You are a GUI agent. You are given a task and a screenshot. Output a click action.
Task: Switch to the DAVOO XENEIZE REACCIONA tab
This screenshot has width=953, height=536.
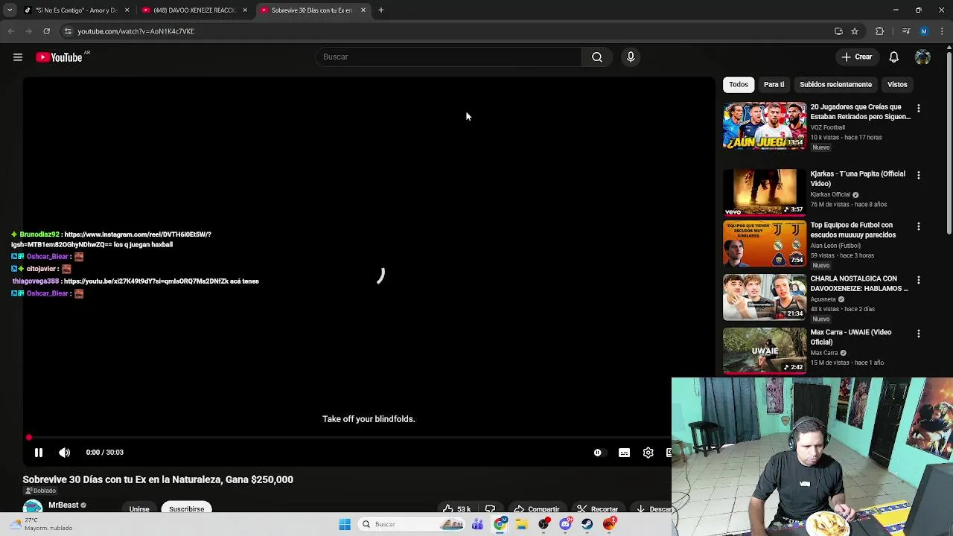(x=194, y=10)
